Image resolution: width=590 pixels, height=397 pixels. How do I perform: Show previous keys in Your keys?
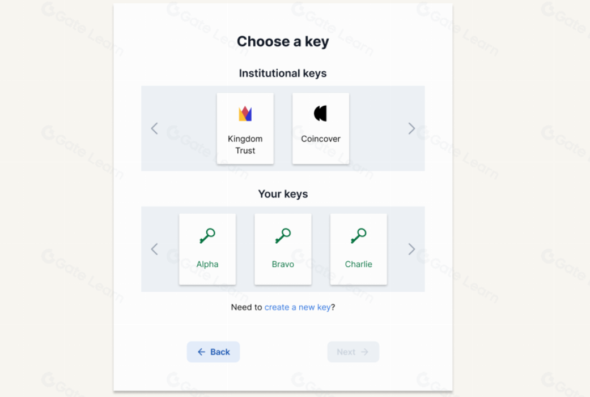point(154,249)
